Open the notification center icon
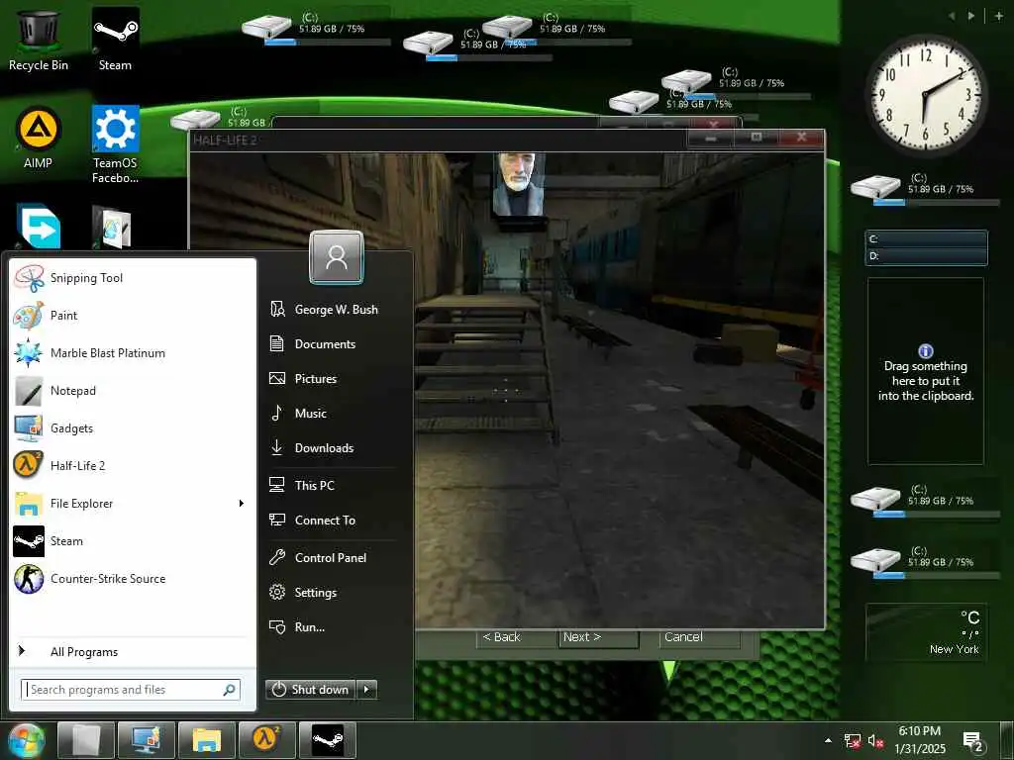 click(972, 741)
